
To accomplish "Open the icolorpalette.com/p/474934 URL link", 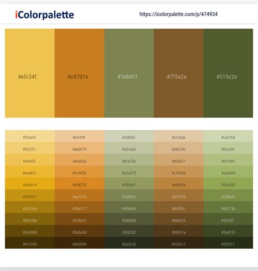I will point(179,14).
